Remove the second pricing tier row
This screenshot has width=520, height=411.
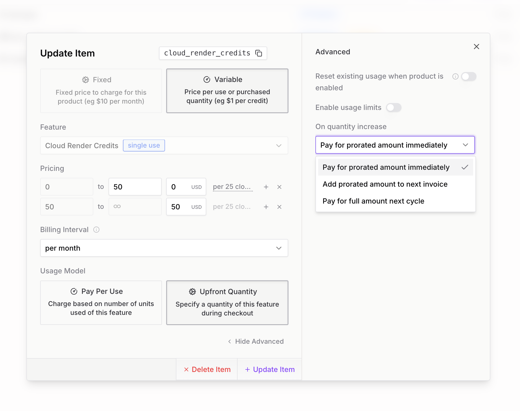(279, 207)
